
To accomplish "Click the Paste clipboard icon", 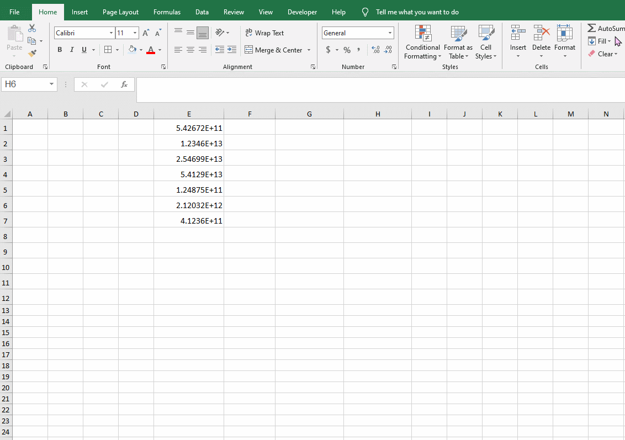I will click(15, 34).
